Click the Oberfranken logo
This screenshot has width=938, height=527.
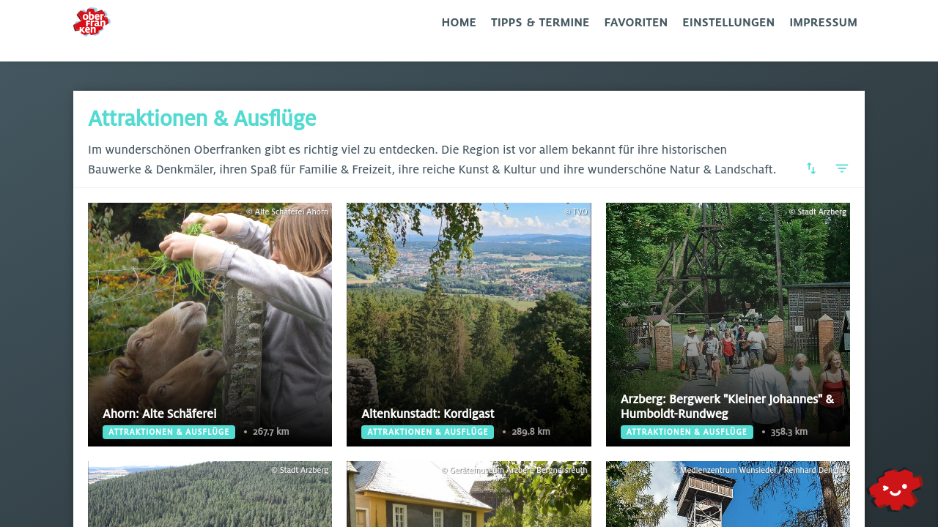[x=92, y=22]
